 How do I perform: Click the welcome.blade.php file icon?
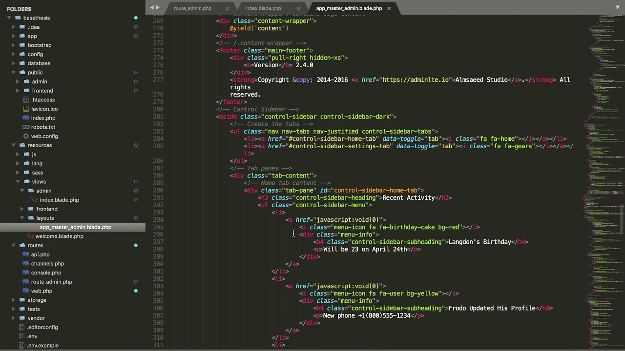[x=31, y=236]
